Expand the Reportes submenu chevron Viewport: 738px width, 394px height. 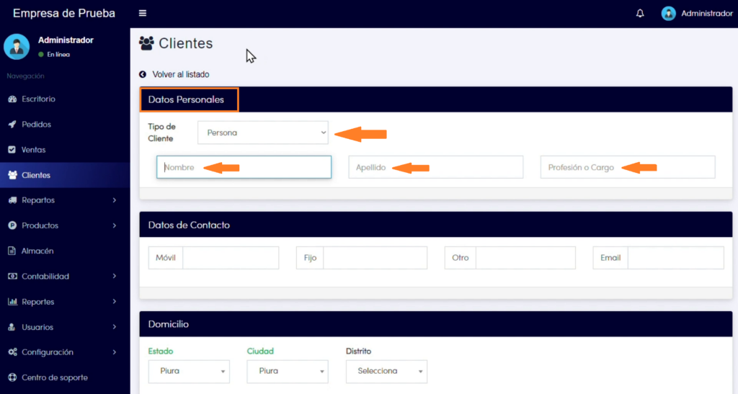click(x=115, y=302)
